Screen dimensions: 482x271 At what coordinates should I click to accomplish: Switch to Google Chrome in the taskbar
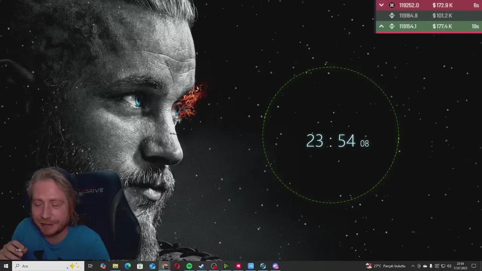[x=165, y=266]
